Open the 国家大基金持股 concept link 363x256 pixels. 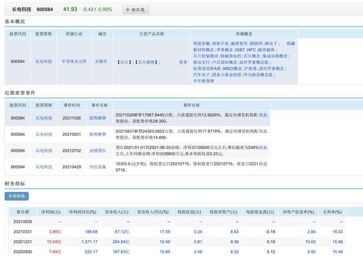click(x=227, y=74)
